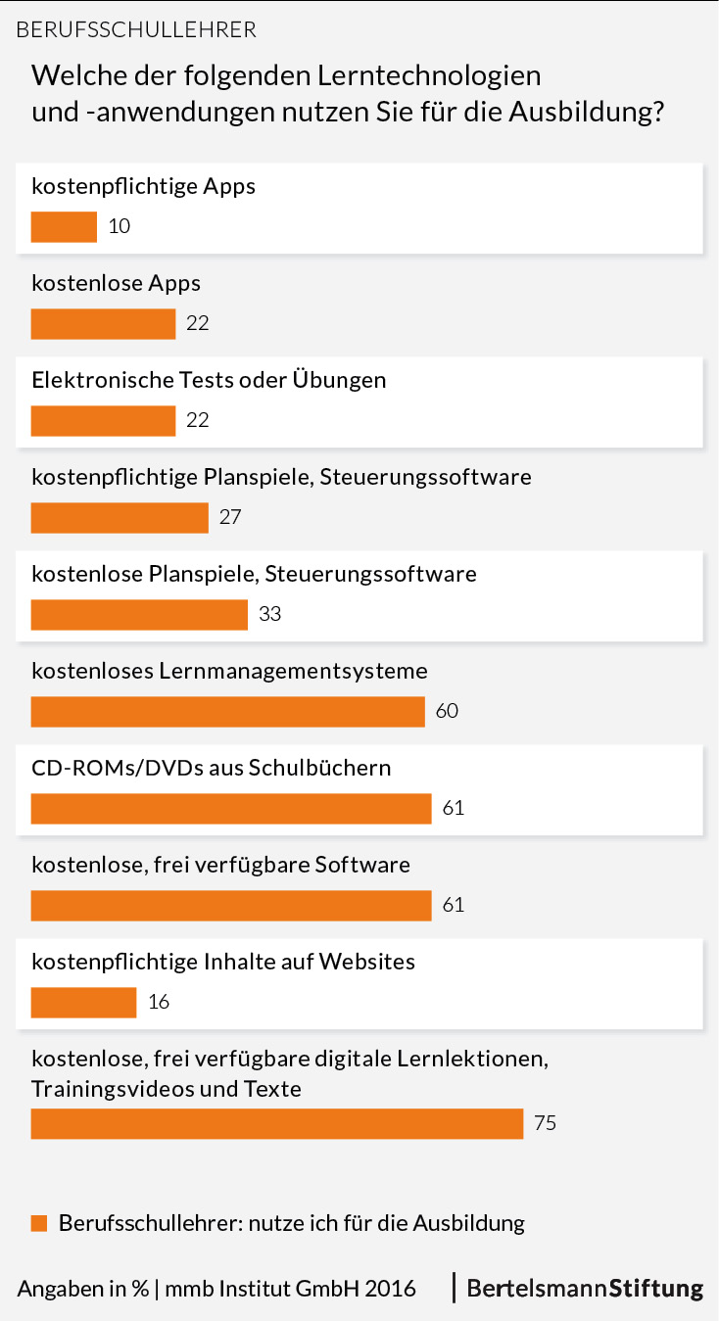Click the value 16 data label

159,1003
